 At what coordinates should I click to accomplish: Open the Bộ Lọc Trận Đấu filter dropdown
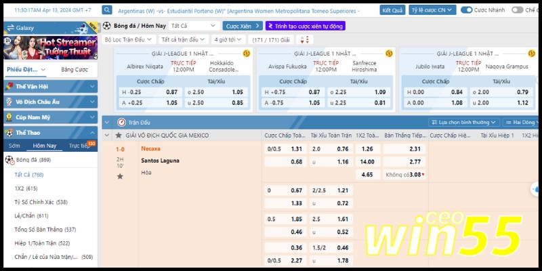coord(129,39)
